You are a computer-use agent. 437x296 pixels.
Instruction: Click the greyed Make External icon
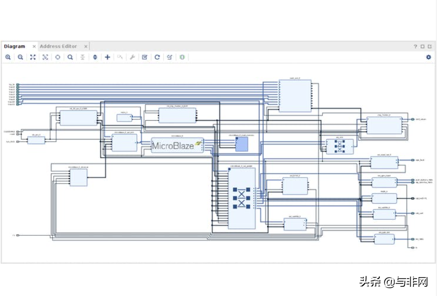120,57
